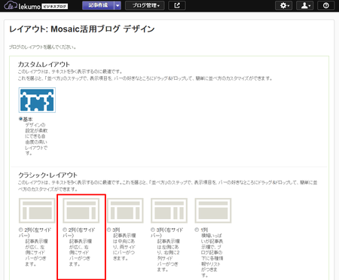Viewport: 339px width, 280px height.
Task: Choose the 2-column left sidebar layout icon
Action: tap(37, 210)
